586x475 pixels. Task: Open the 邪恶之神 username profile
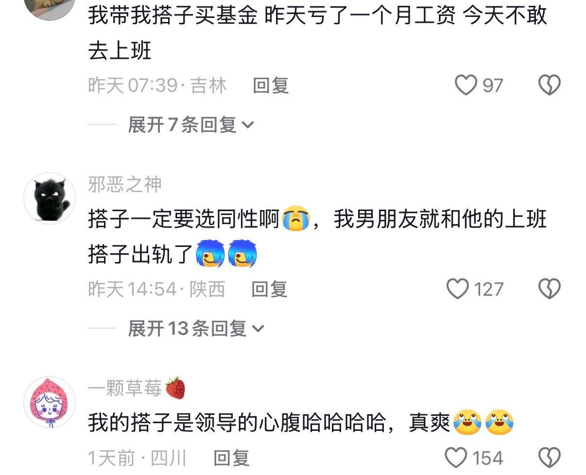click(125, 184)
